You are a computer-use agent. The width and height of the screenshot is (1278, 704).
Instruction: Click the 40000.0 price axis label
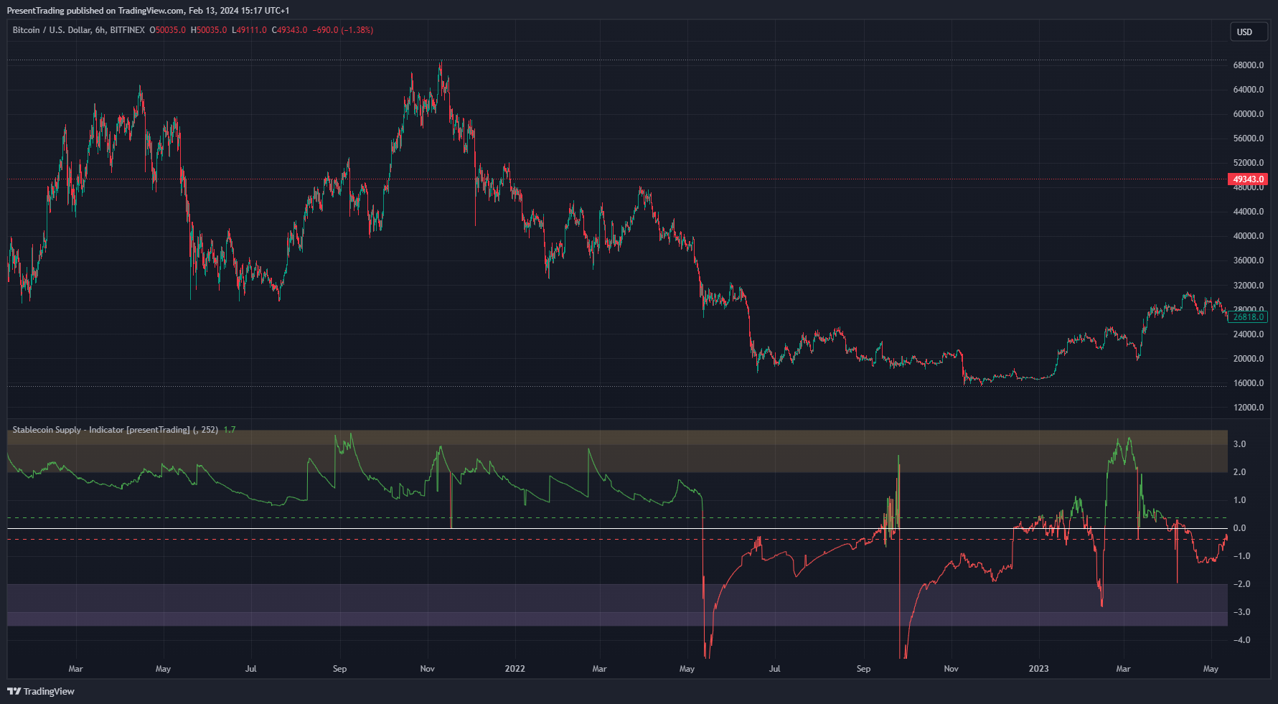pyautogui.click(x=1249, y=236)
